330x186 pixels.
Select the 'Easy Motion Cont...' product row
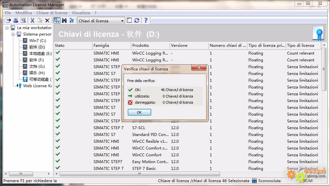[188, 161]
